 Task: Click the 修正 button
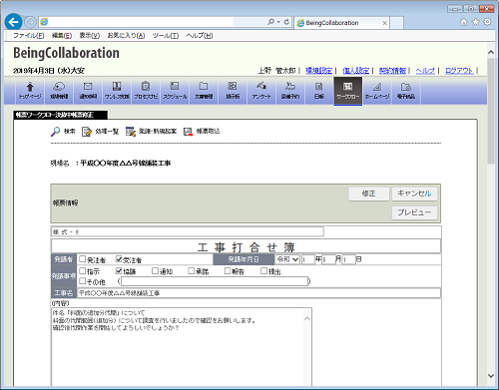click(x=368, y=194)
